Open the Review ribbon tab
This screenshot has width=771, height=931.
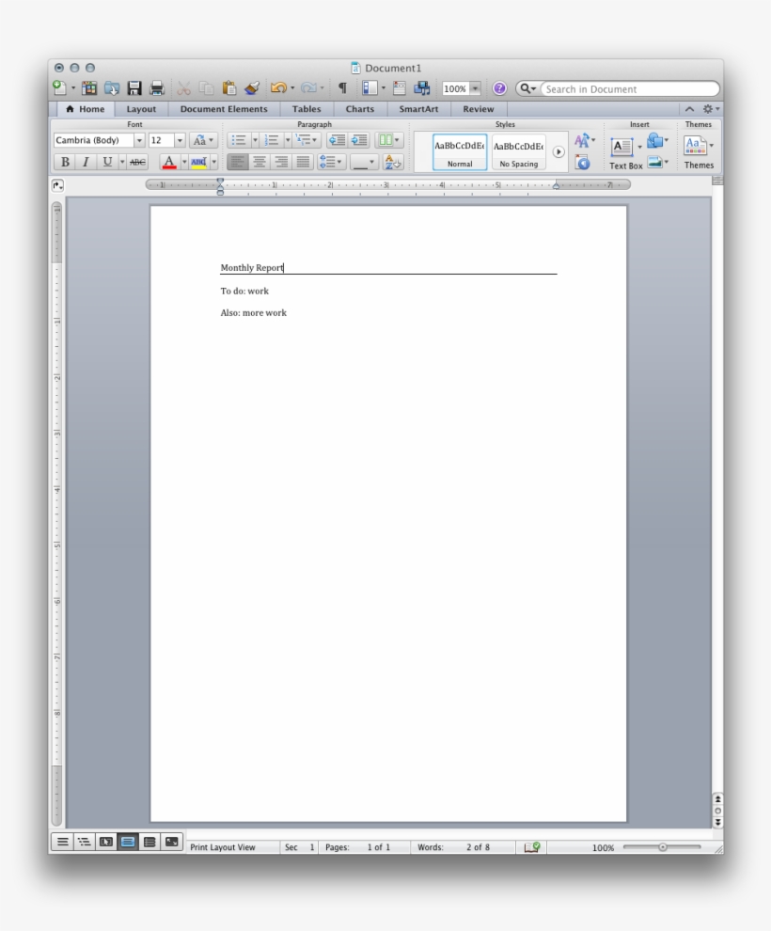(x=479, y=109)
